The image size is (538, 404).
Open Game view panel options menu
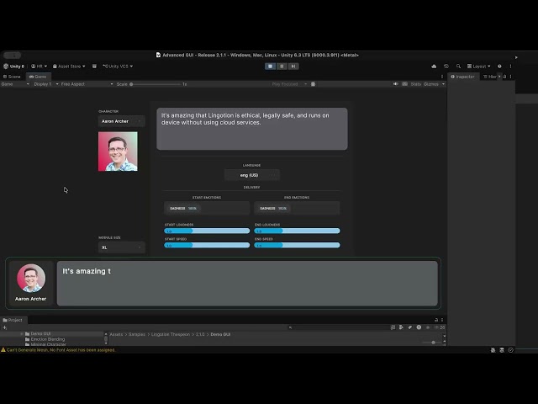click(x=442, y=77)
